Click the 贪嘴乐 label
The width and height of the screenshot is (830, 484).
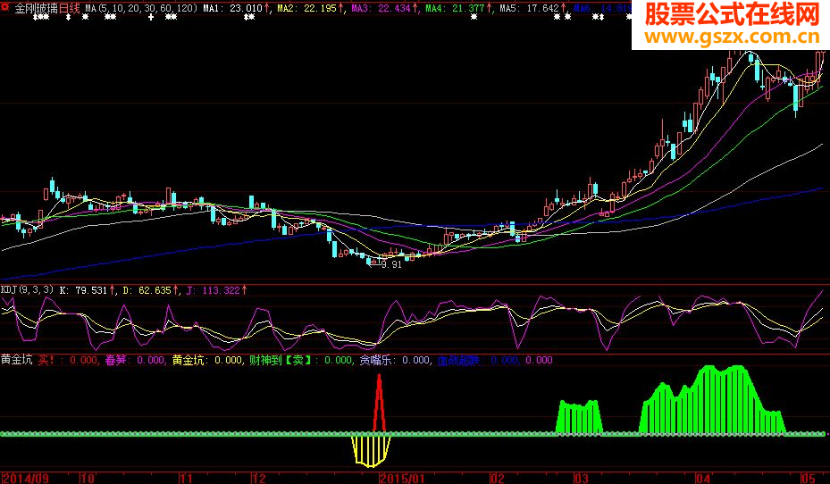376,360
